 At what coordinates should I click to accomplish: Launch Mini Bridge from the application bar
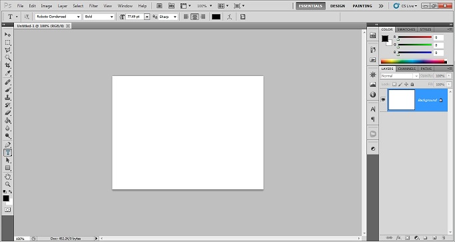coord(171,6)
